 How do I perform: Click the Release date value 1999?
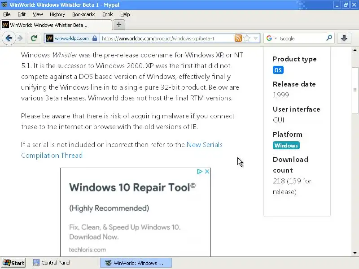[x=281, y=95]
